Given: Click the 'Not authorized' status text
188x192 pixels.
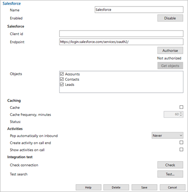Looking at the screenshot, I should (x=169, y=58).
